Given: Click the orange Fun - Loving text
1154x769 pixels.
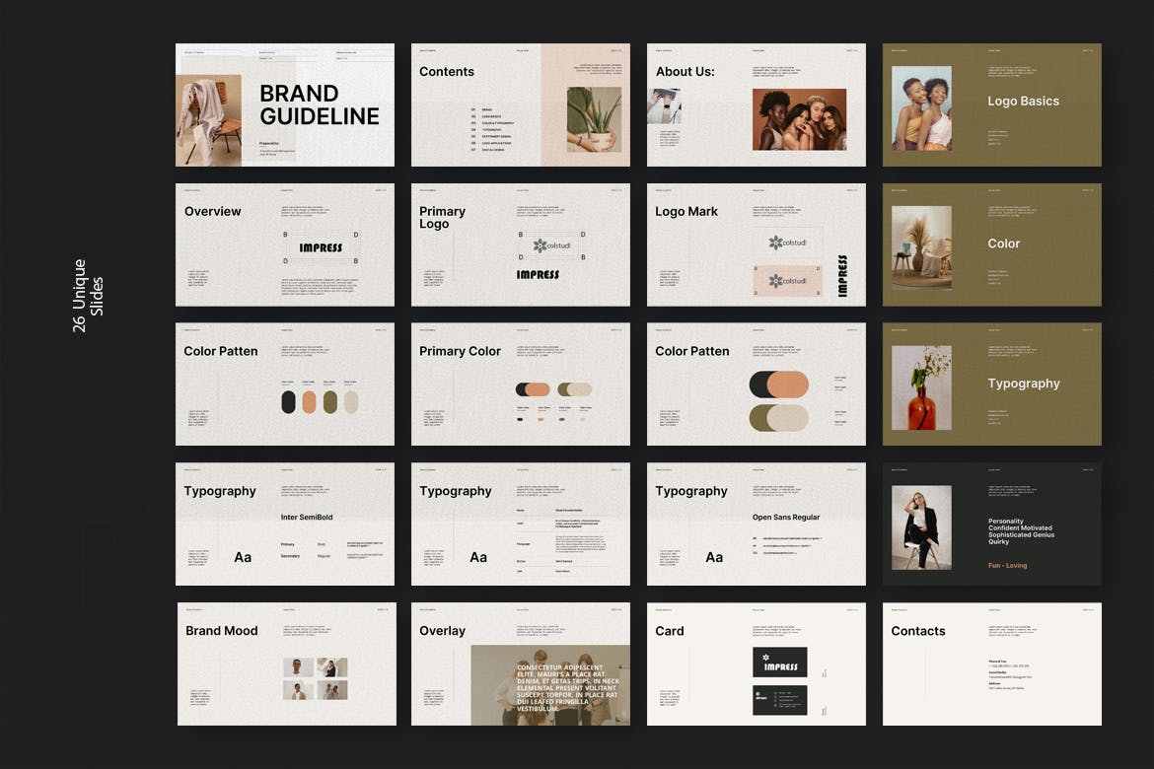Looking at the screenshot, I should tap(1007, 566).
